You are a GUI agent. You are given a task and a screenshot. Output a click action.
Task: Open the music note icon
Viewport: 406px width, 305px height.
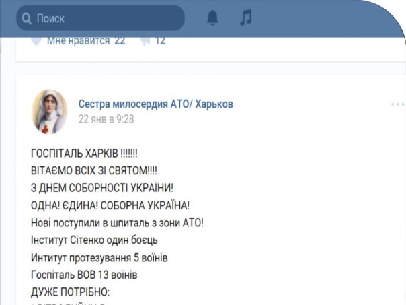coord(246,18)
